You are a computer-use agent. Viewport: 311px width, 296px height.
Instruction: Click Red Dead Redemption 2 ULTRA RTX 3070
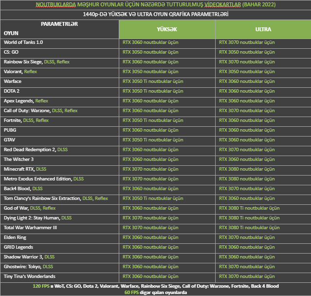pyautogui.click(x=263, y=151)
